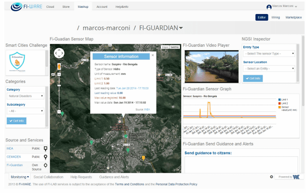Click the green sensor marker near zoom slider
Screen dimensions: 306x193
pyautogui.click(x=62, y=114)
